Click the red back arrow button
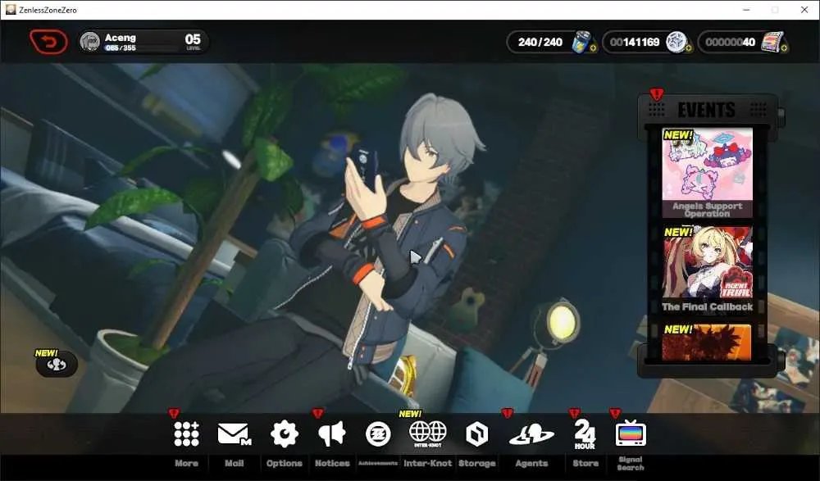This screenshot has width=820, height=481. point(48,42)
